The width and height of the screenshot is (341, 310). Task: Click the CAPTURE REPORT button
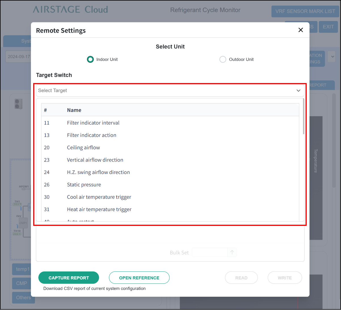point(69,278)
